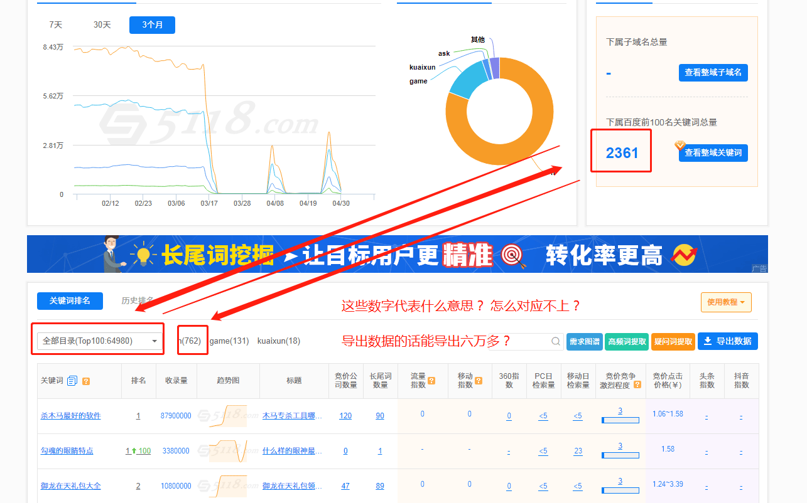The height and width of the screenshot is (503, 807).
Task: Click the 疑问词提取 button
Action: 673,342
